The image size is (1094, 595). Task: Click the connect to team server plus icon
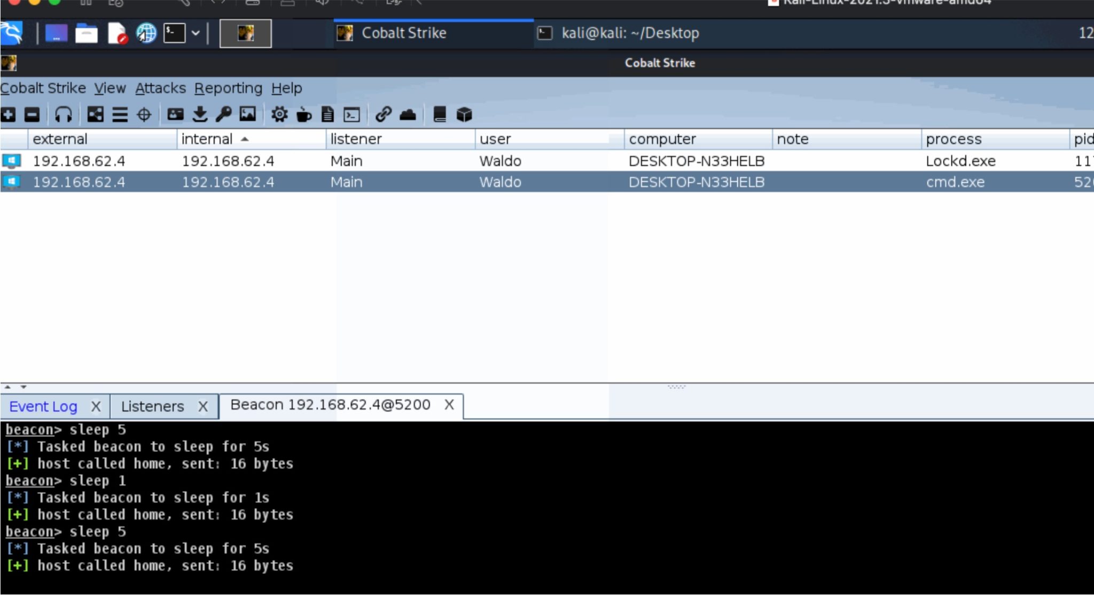tap(8, 114)
